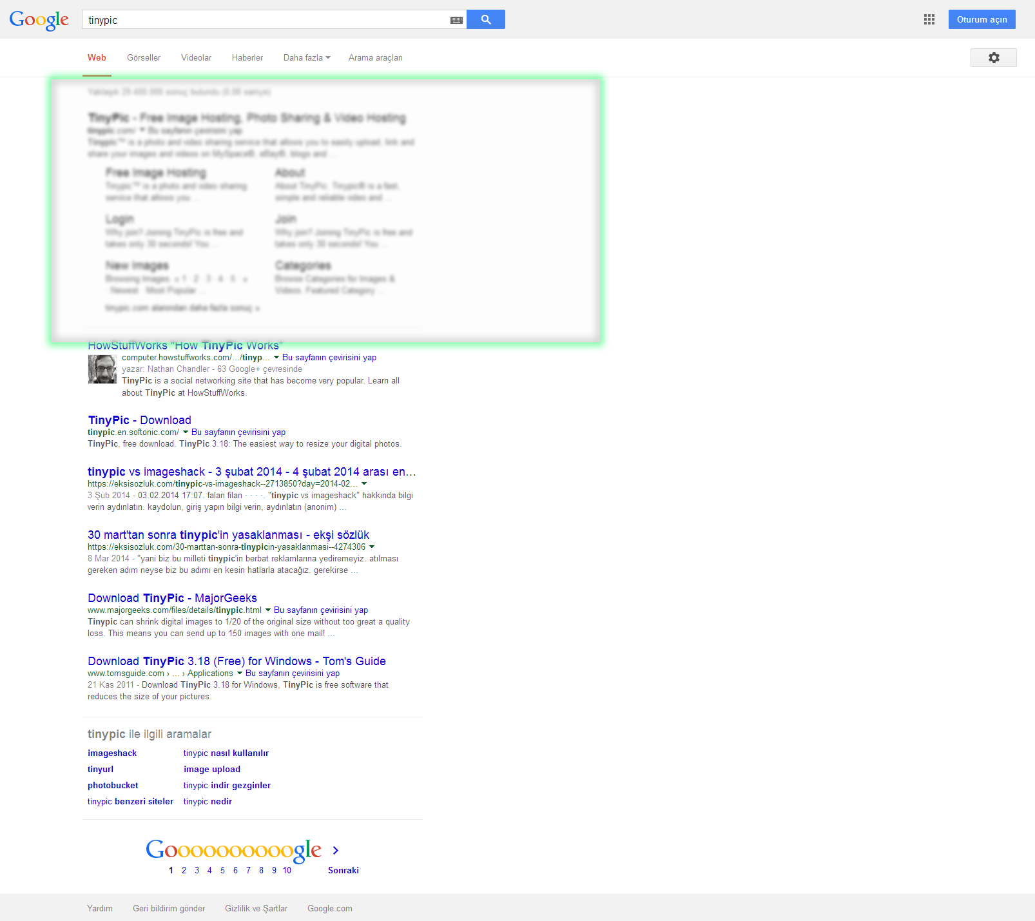Open Download TinyPic - MajorGeeks result

[x=172, y=598]
